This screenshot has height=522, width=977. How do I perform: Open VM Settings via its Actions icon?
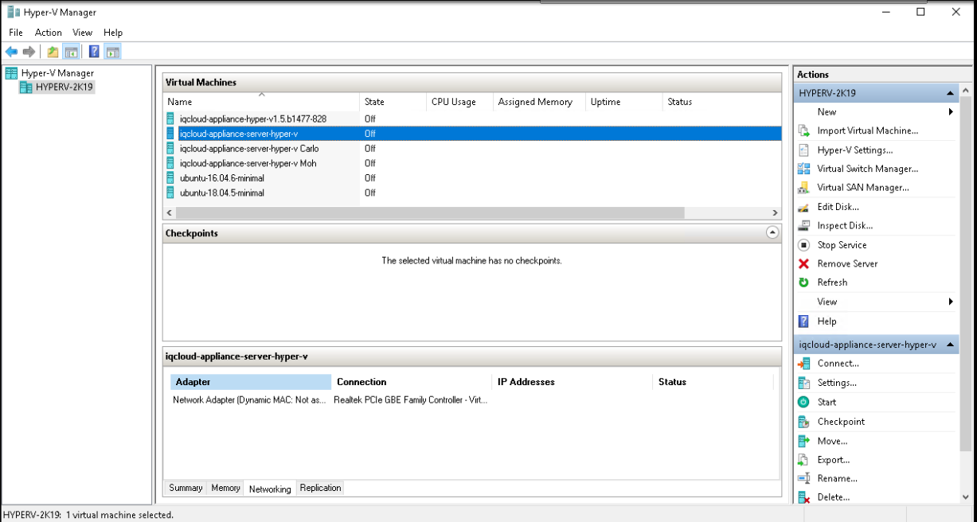coord(803,383)
